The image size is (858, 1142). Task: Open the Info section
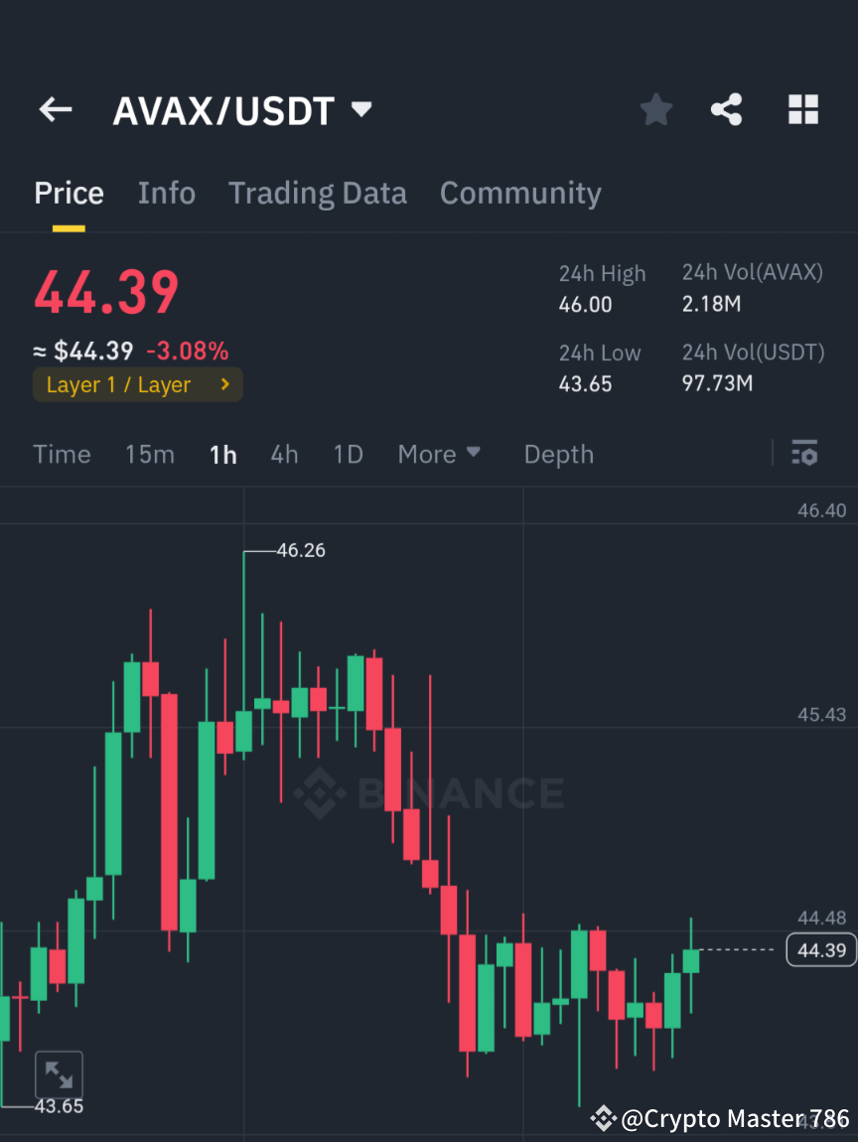tap(166, 193)
